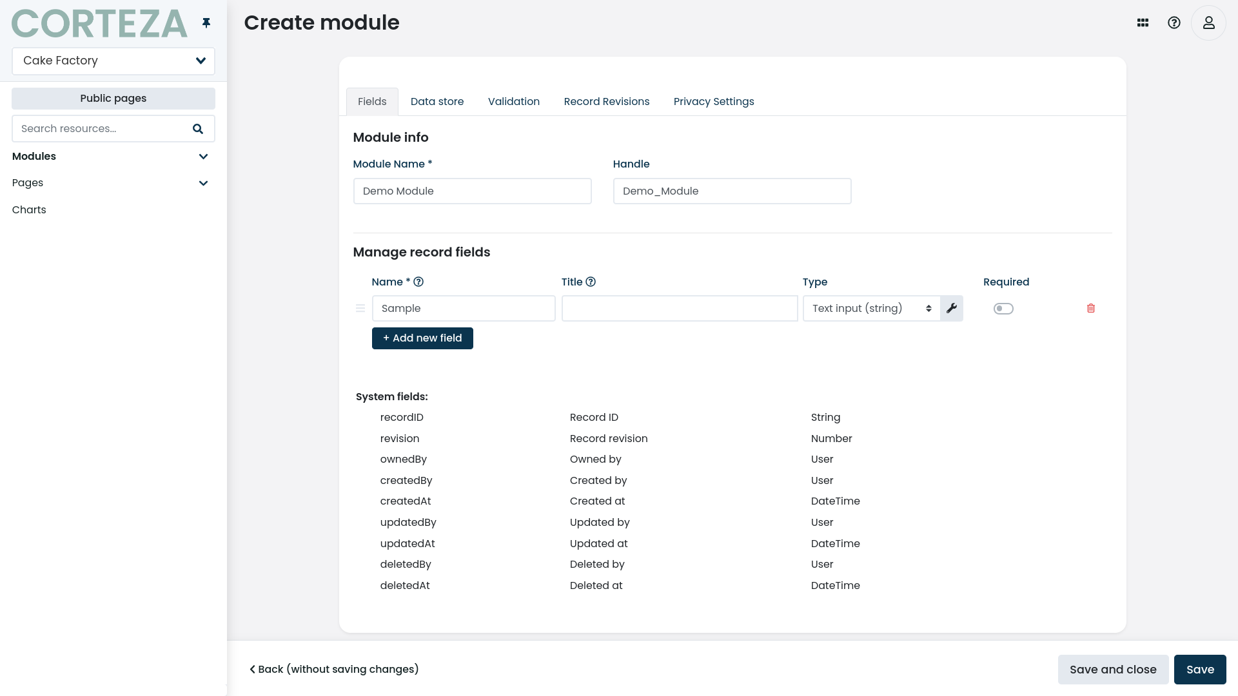1238x696 pixels.
Task: Switch to the Data store tab
Action: pyautogui.click(x=437, y=102)
